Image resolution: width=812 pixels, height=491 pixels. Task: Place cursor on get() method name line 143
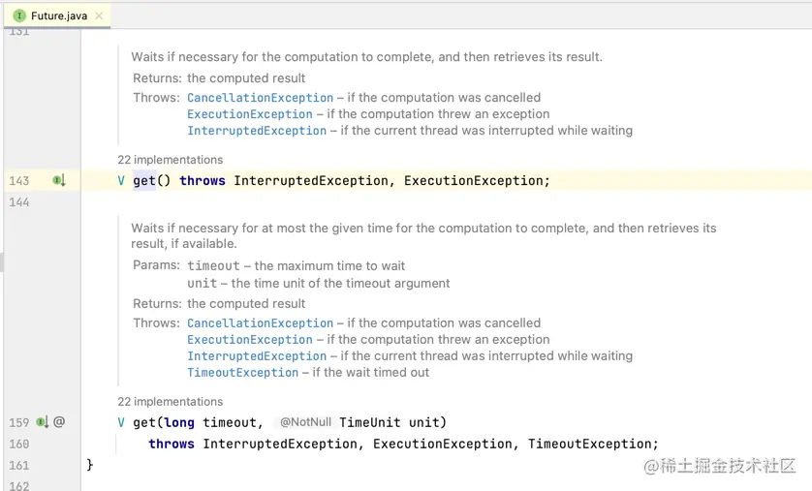[144, 181]
